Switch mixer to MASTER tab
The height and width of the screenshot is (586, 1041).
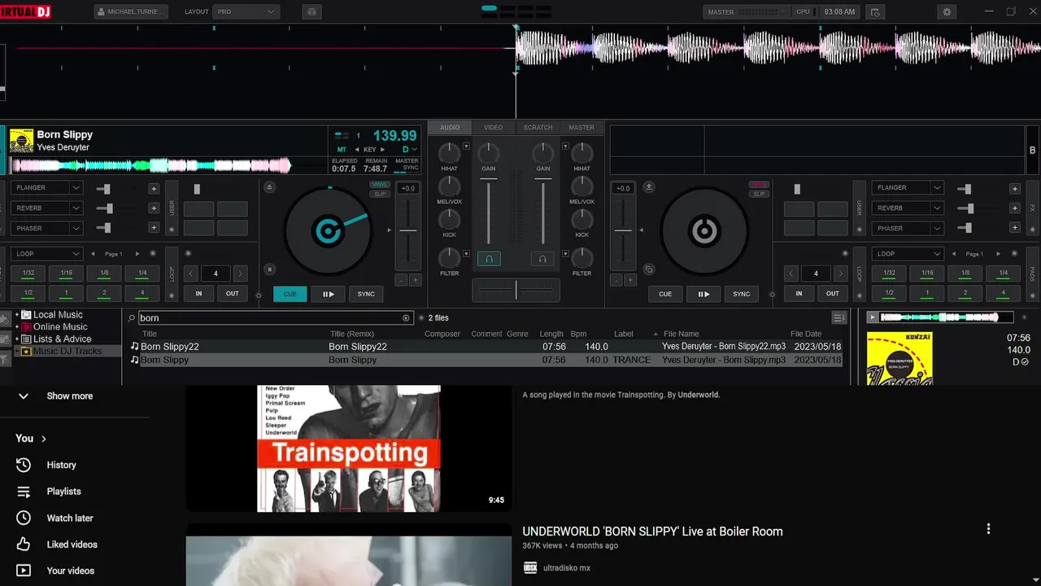point(581,128)
